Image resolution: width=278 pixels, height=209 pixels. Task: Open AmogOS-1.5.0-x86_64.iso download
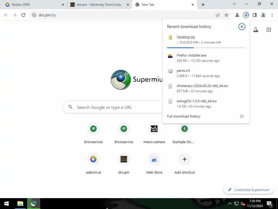(206, 104)
